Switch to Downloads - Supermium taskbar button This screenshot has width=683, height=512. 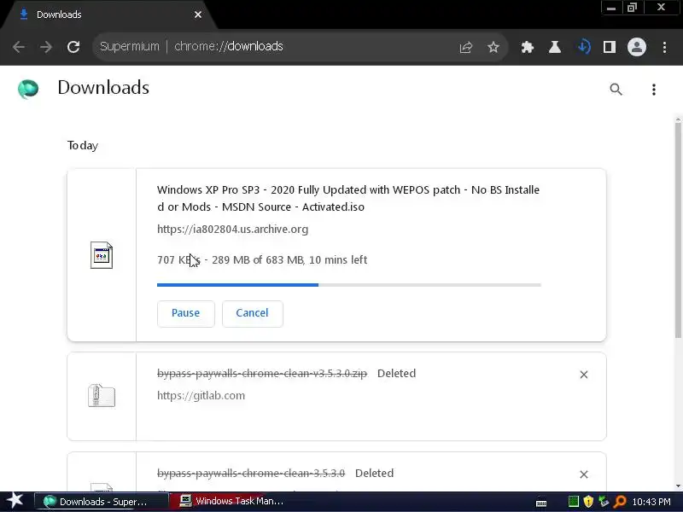click(x=101, y=502)
